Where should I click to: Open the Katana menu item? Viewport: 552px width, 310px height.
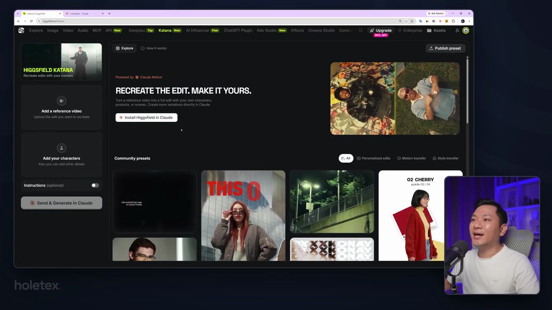pos(169,31)
